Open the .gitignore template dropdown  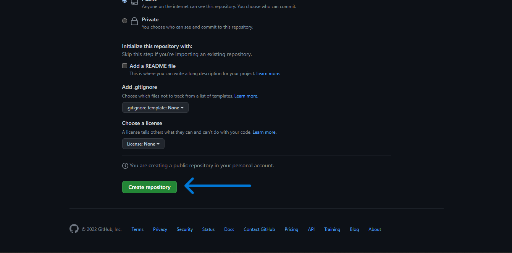[155, 107]
